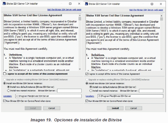
Task: Close the right installer window
Action: pos(161,4)
